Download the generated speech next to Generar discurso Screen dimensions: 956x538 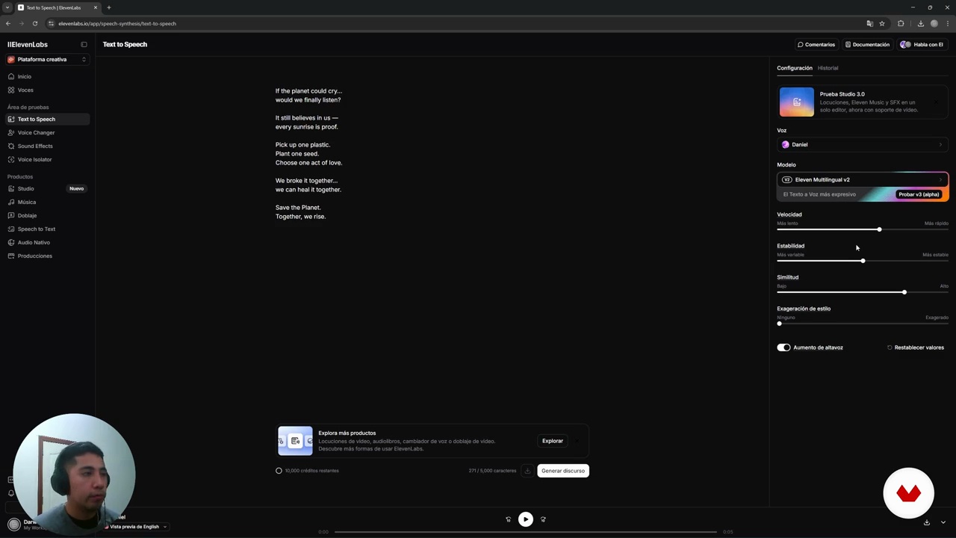point(527,471)
